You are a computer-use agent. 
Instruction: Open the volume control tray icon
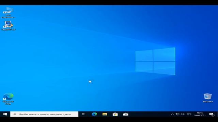[x=183, y=114]
